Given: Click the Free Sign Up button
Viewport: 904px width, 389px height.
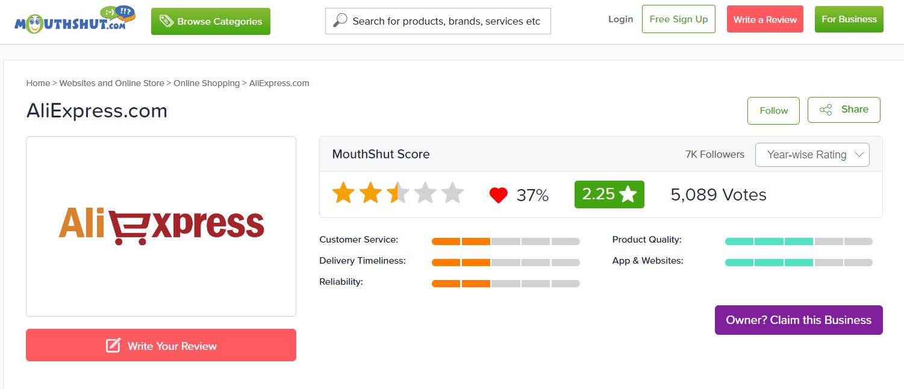Looking at the screenshot, I should [679, 19].
